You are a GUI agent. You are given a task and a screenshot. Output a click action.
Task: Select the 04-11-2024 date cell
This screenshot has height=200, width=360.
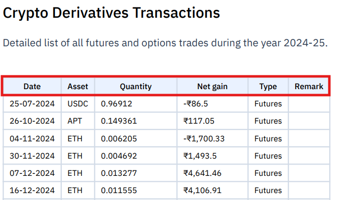pos(32,138)
